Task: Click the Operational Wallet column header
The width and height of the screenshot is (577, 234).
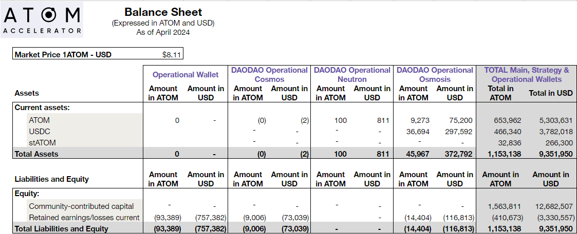Action: click(x=185, y=75)
